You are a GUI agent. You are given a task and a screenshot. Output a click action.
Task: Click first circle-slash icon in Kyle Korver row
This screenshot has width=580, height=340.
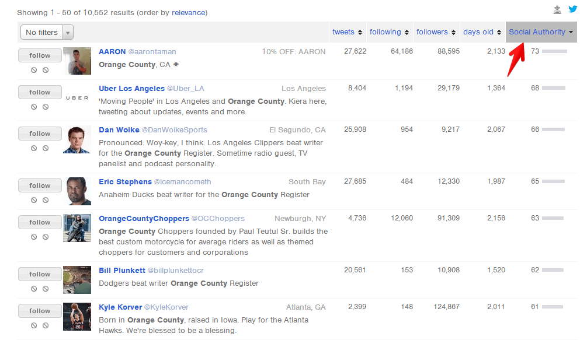coord(34,325)
